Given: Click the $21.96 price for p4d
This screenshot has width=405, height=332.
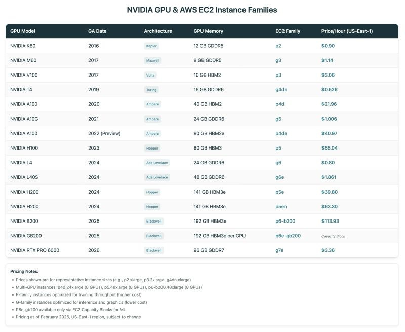Looking at the screenshot, I should tap(329, 104).
